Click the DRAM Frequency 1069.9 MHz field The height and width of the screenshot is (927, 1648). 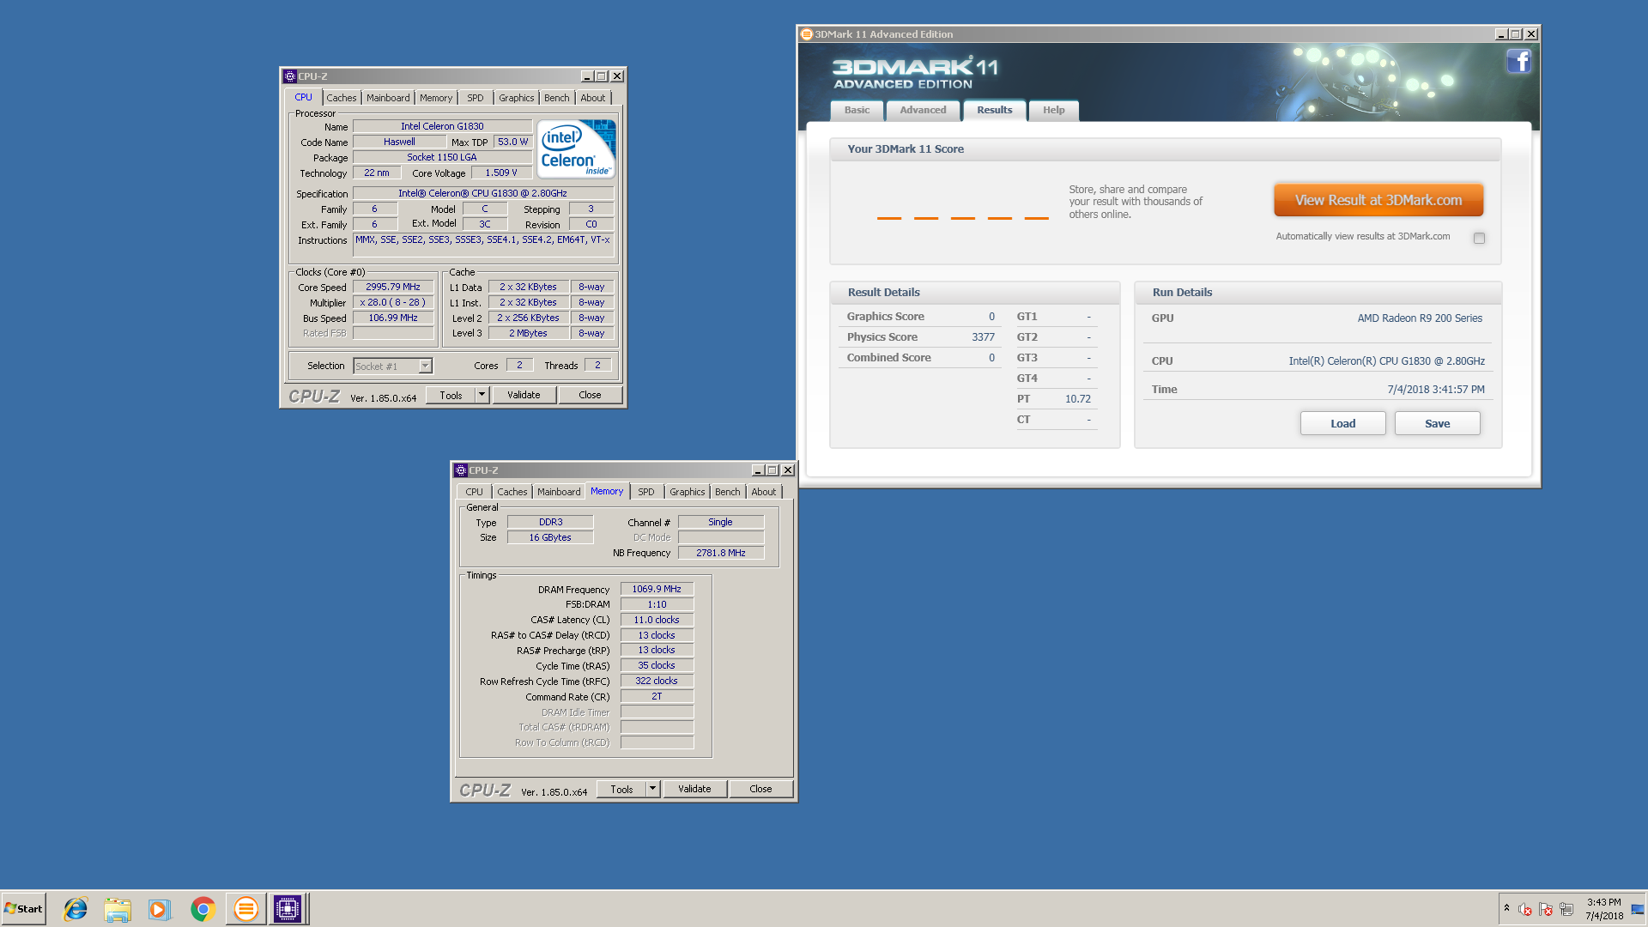657,589
